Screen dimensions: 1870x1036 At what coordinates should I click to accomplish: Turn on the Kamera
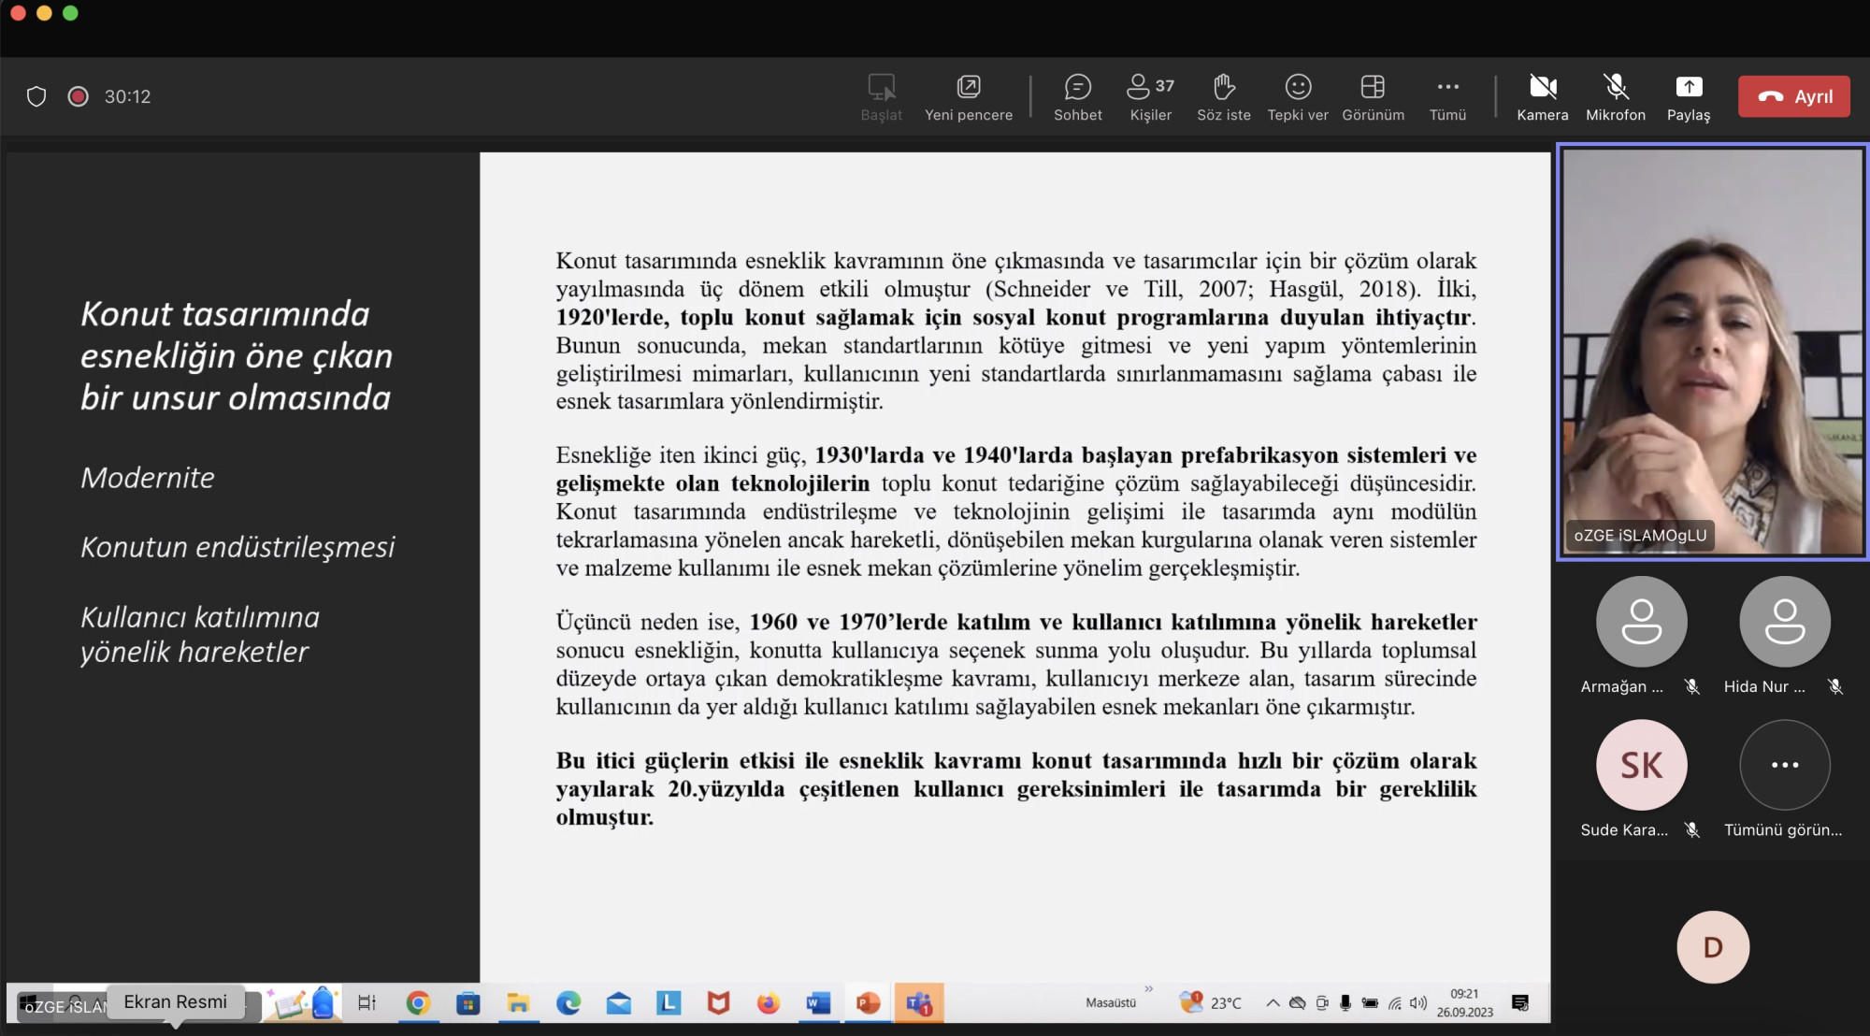coord(1542,97)
